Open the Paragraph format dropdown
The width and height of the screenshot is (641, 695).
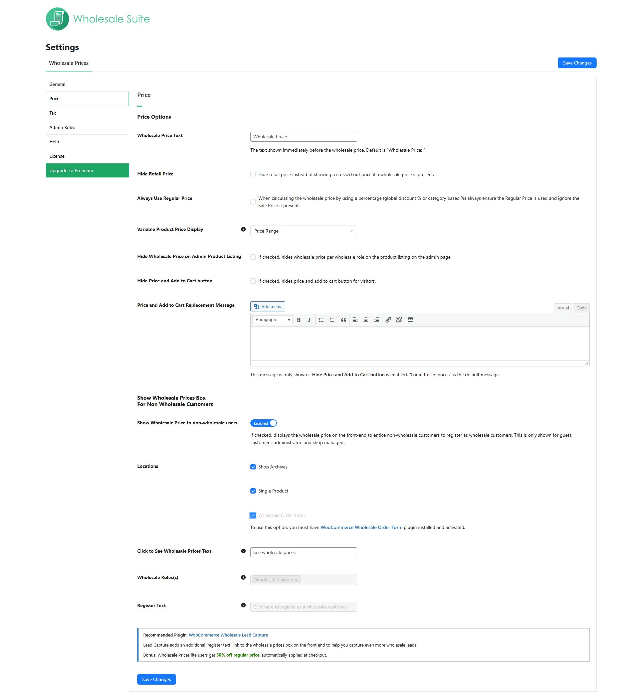[x=272, y=320]
